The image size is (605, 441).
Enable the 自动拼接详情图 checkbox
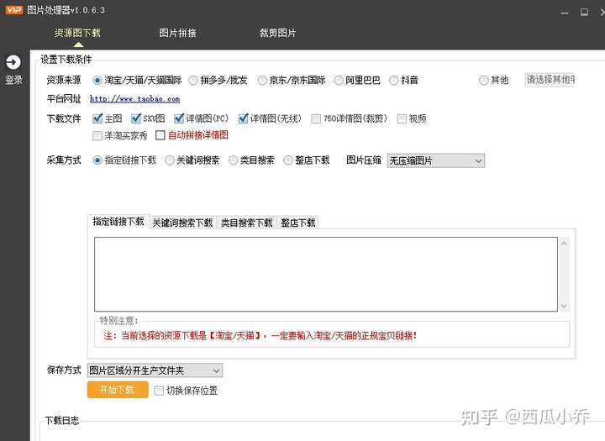pyautogui.click(x=160, y=135)
